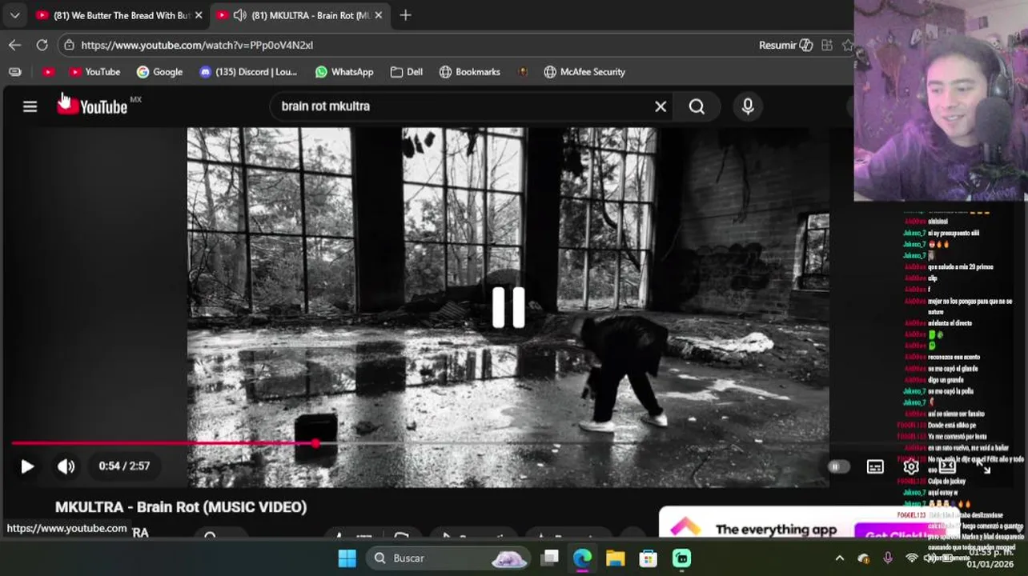This screenshot has width=1028, height=576.
Task: Click the 0:54 / 2:57 time display
Action: (124, 466)
